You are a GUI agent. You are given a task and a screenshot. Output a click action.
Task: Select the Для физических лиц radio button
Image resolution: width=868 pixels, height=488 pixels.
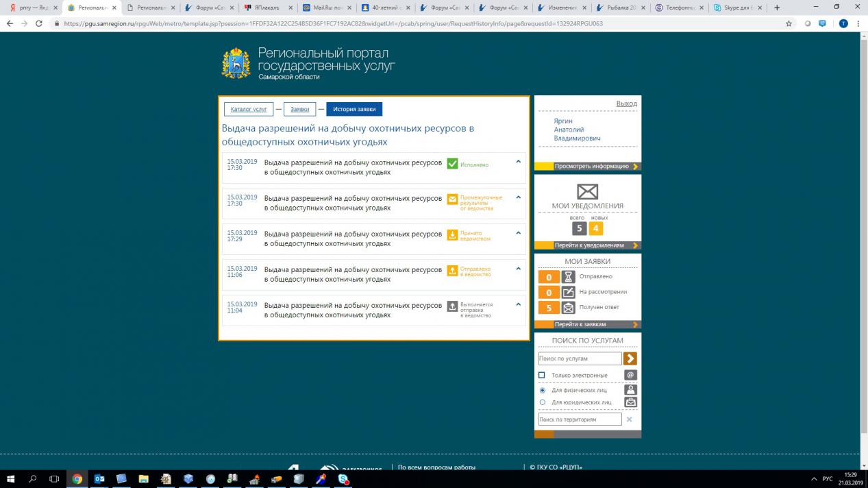[x=543, y=390]
